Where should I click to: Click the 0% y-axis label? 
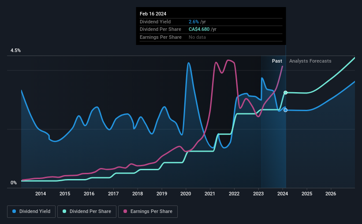pyautogui.click(x=14, y=183)
